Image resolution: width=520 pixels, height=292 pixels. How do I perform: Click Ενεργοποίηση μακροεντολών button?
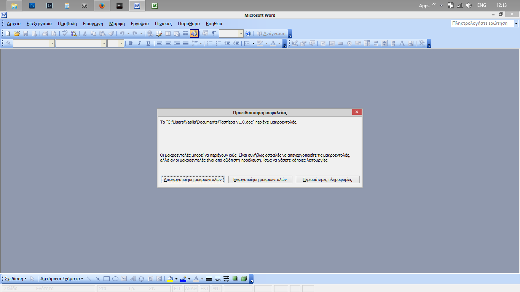click(x=260, y=179)
